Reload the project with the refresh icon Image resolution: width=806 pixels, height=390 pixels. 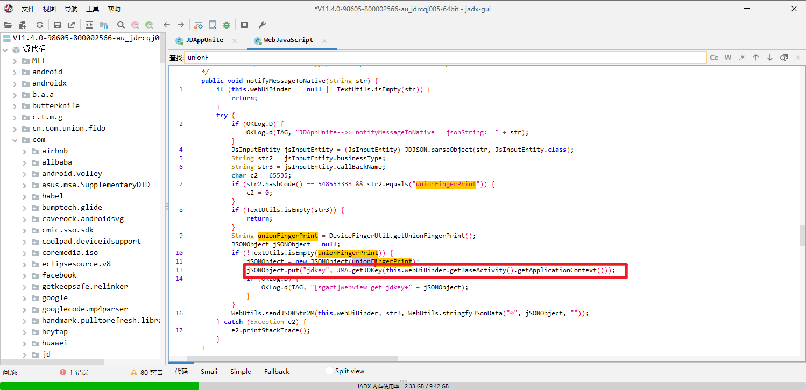point(40,25)
